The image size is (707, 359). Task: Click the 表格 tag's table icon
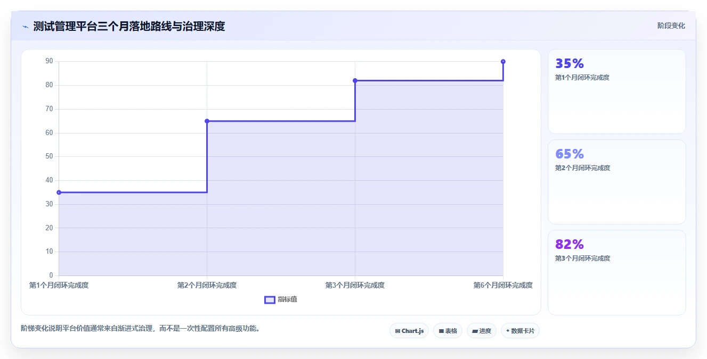coord(441,331)
